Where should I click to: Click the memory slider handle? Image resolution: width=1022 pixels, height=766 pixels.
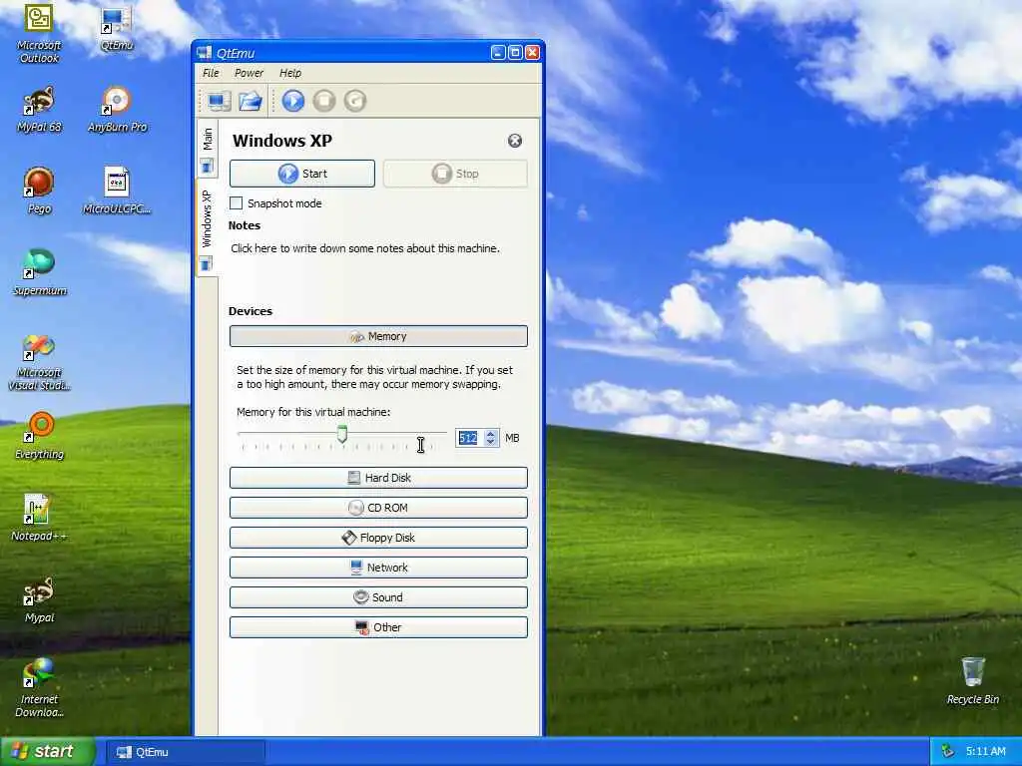(x=341, y=435)
